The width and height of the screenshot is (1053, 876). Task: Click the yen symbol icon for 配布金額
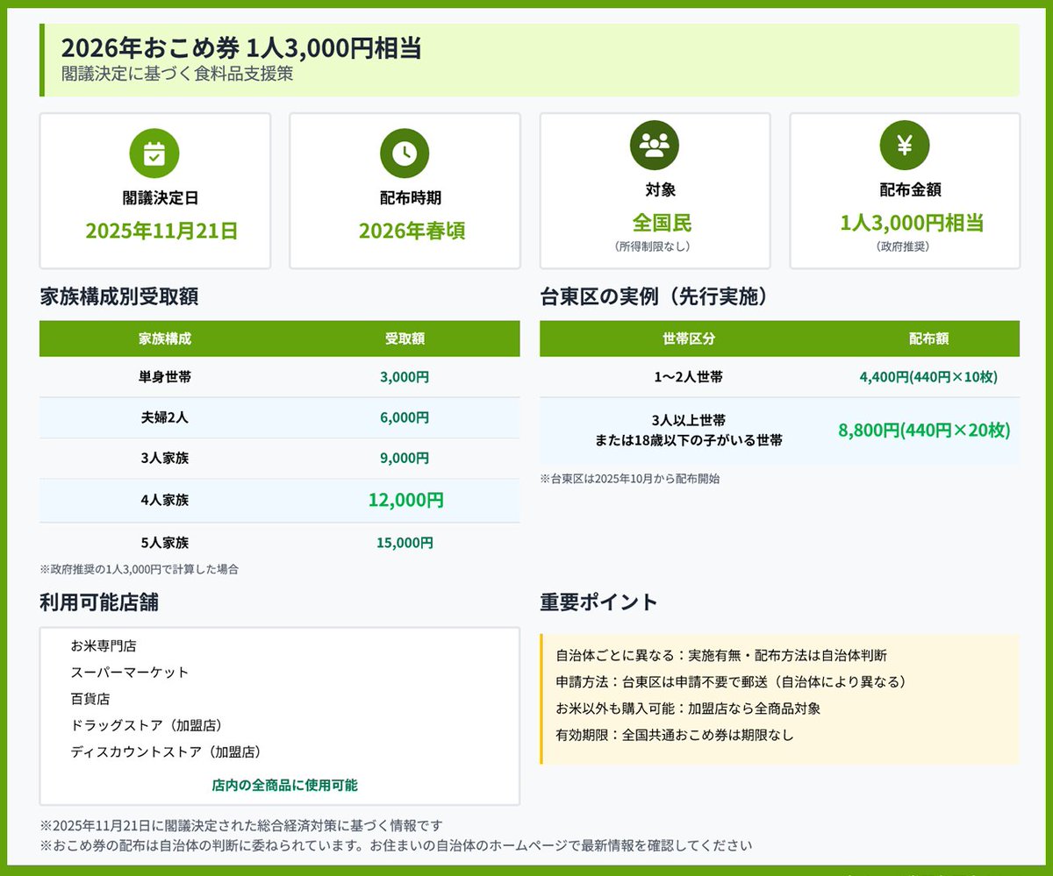pyautogui.click(x=906, y=146)
